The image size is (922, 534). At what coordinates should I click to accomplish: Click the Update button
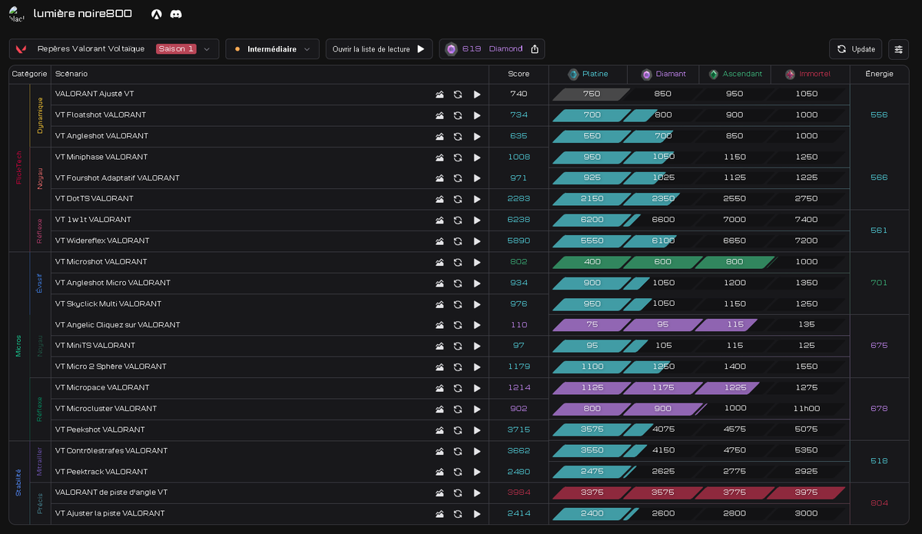(x=856, y=49)
